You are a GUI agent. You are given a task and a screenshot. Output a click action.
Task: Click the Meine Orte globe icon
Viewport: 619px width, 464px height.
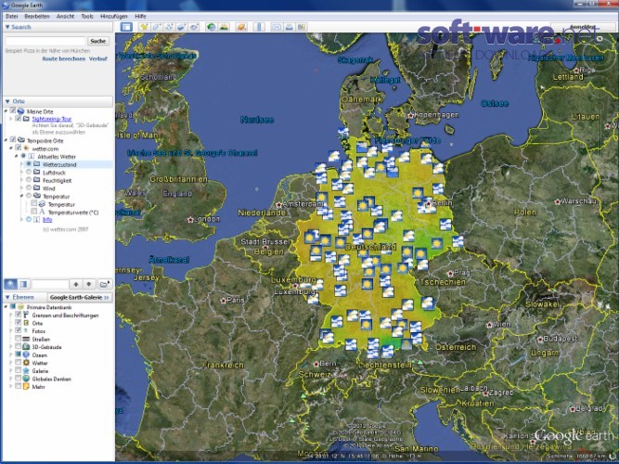pyautogui.click(x=21, y=111)
